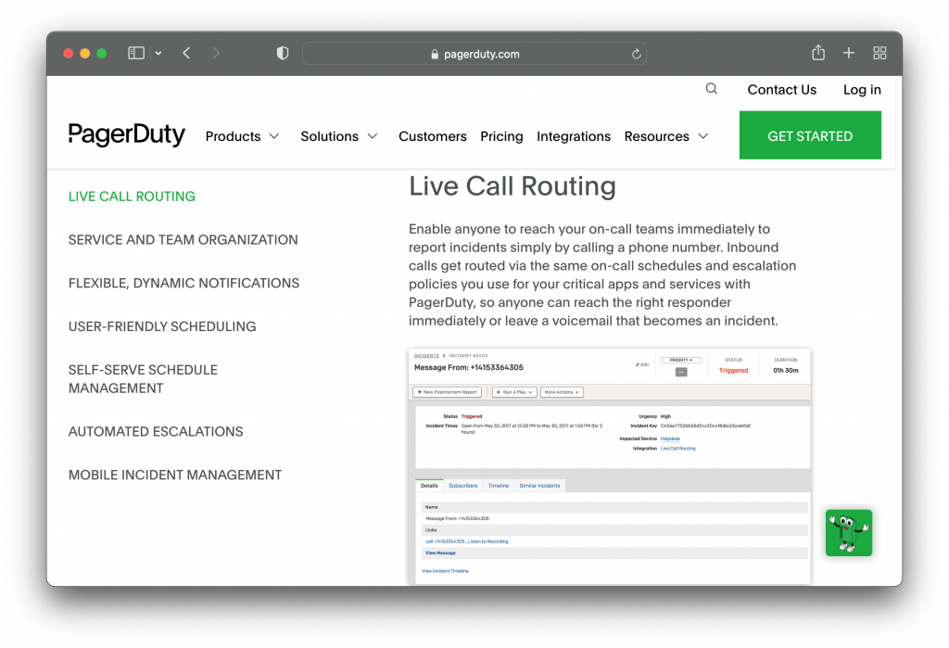Click 'New Postmortem Report' in incident screenshot
Image resolution: width=949 pixels, height=648 pixels.
tap(448, 392)
